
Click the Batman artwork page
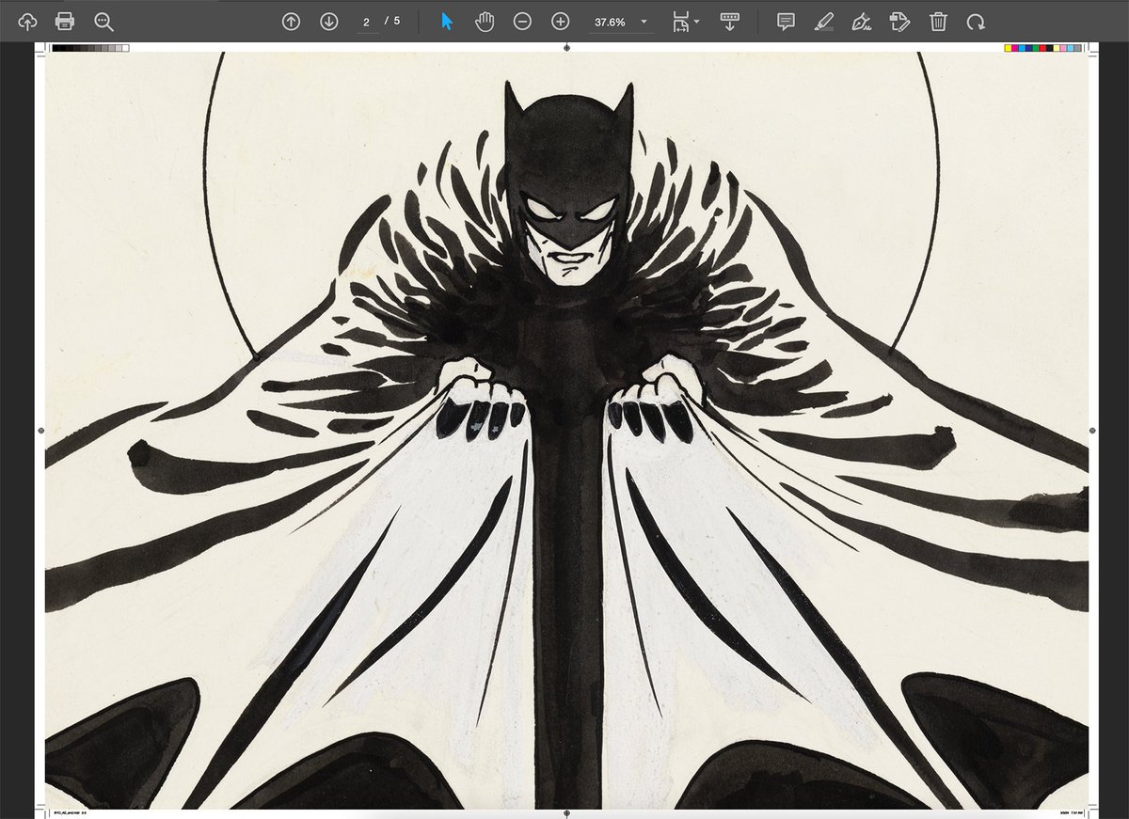[565, 429]
